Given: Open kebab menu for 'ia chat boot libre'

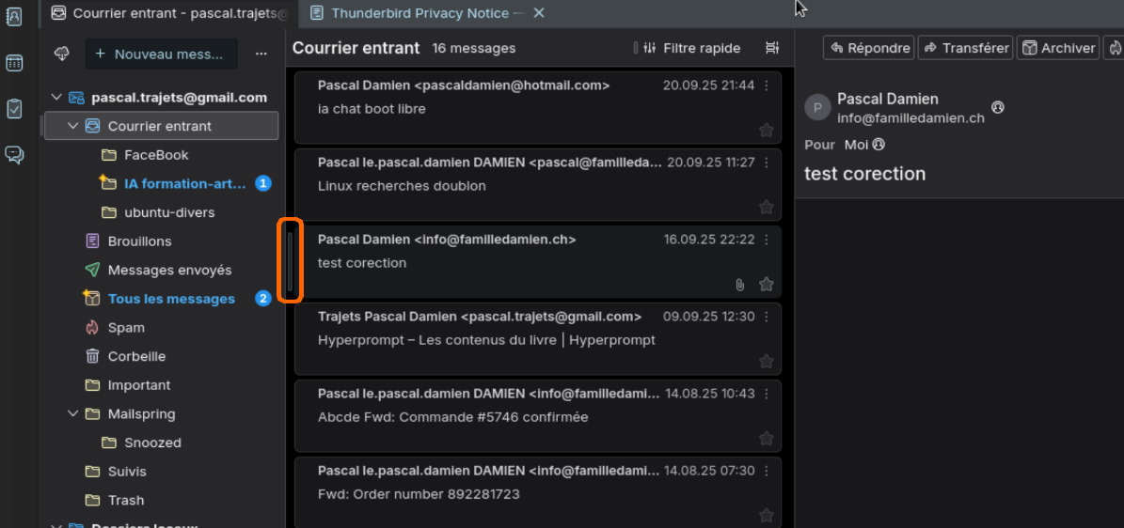Looking at the screenshot, I should click(767, 85).
